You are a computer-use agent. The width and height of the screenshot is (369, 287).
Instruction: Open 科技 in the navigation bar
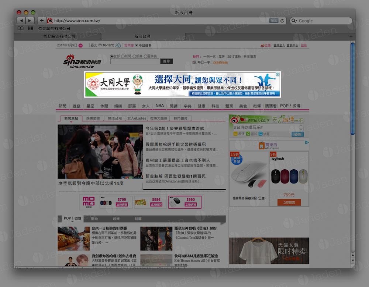point(215,106)
